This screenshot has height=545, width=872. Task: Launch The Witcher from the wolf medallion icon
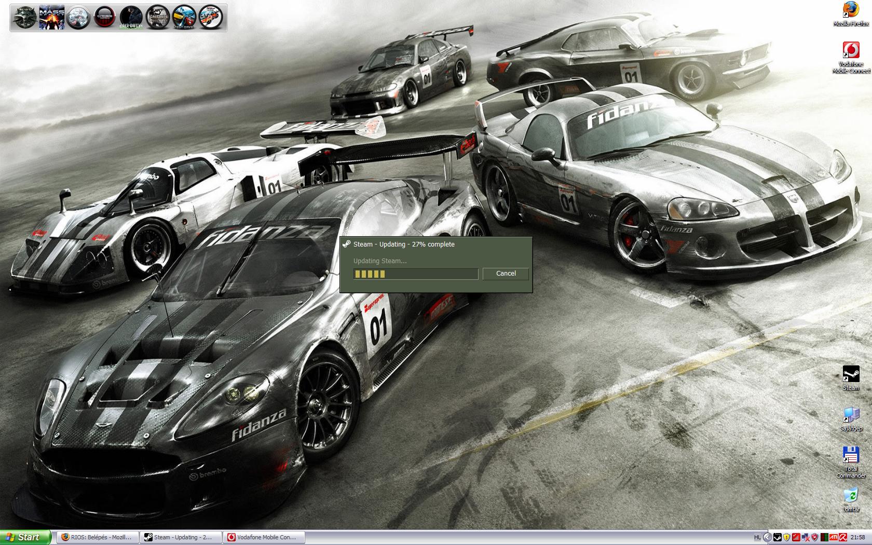(x=24, y=18)
